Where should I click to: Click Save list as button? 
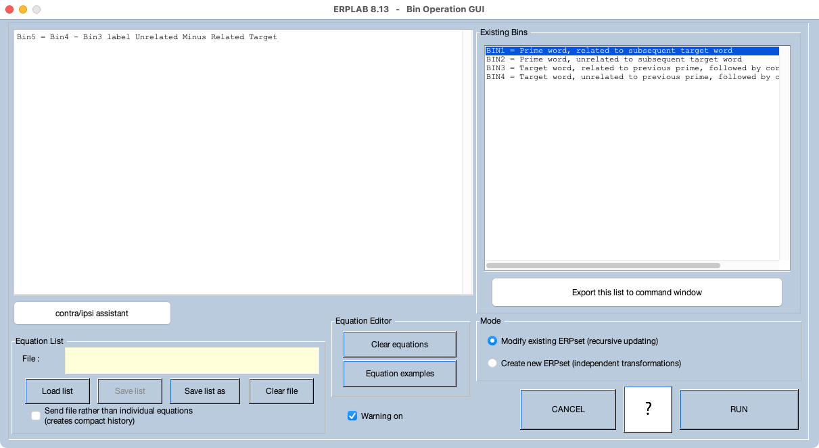pos(205,391)
